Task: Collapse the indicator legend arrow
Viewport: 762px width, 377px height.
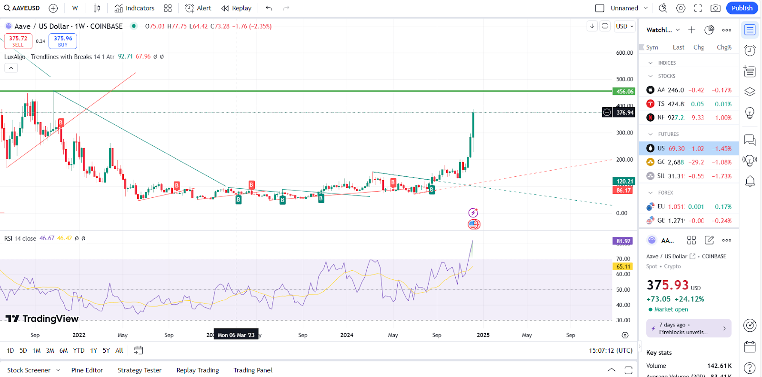Action: (x=11, y=68)
